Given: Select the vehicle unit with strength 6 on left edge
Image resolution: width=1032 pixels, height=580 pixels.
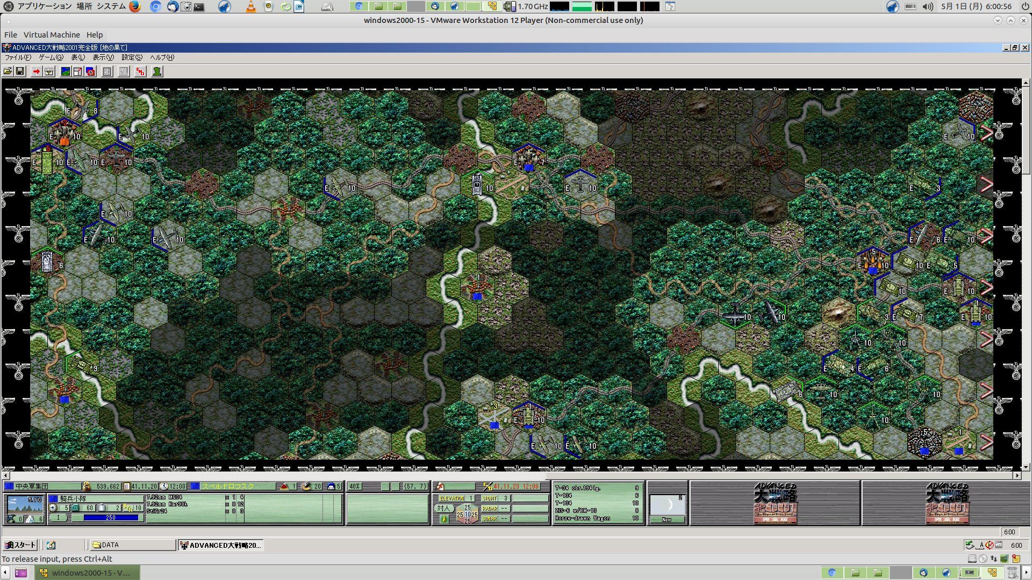Looking at the screenshot, I should tap(47, 262).
